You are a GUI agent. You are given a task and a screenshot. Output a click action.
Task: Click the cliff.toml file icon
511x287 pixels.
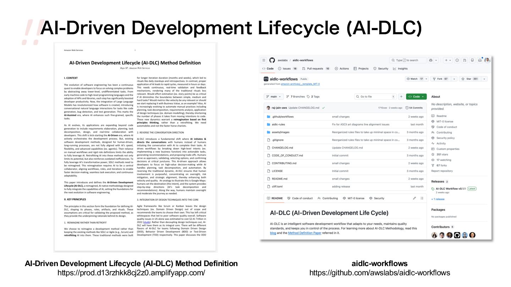tap(269, 186)
